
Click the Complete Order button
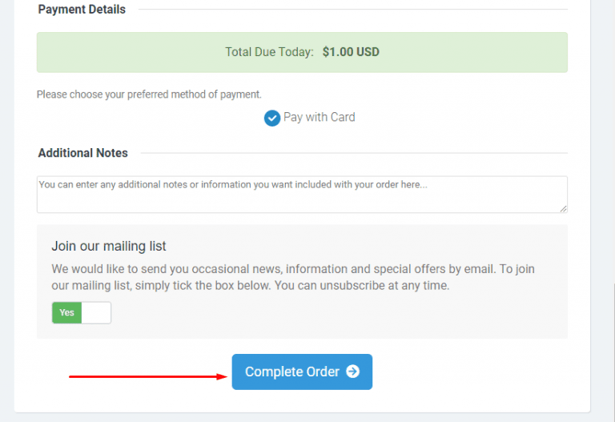302,372
